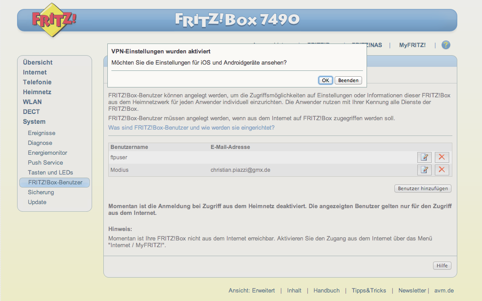Open the Telefonie menu section

tap(37, 82)
